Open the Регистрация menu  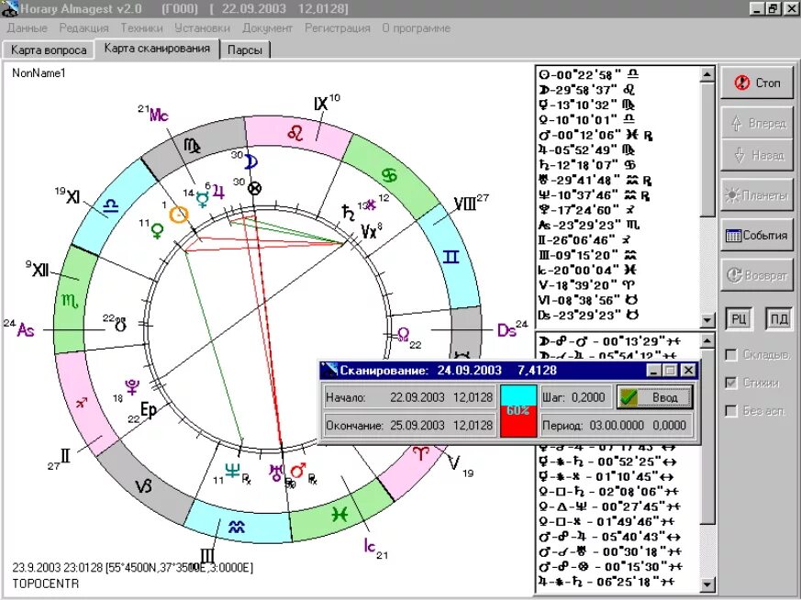tap(337, 28)
